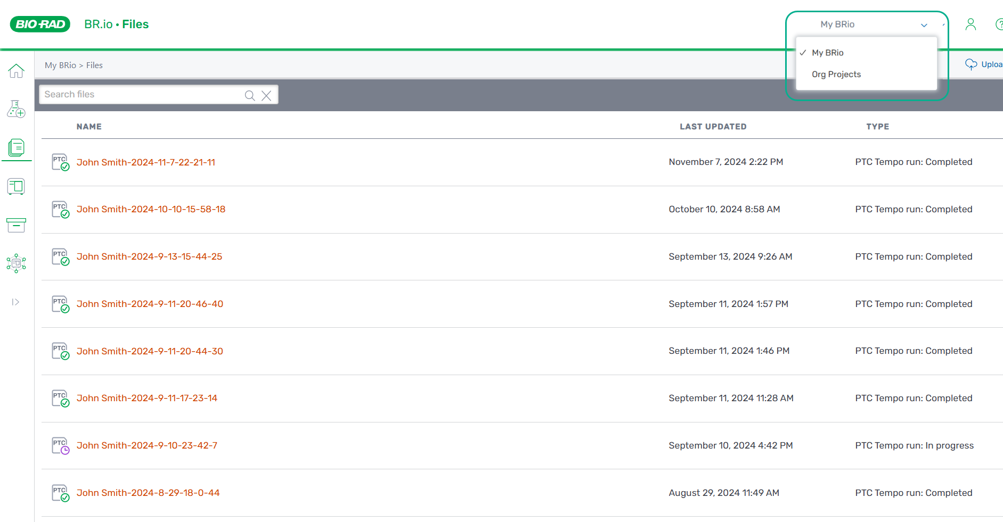Open John Smith-2024-9-10-23-42-7 in-progress run

point(146,445)
